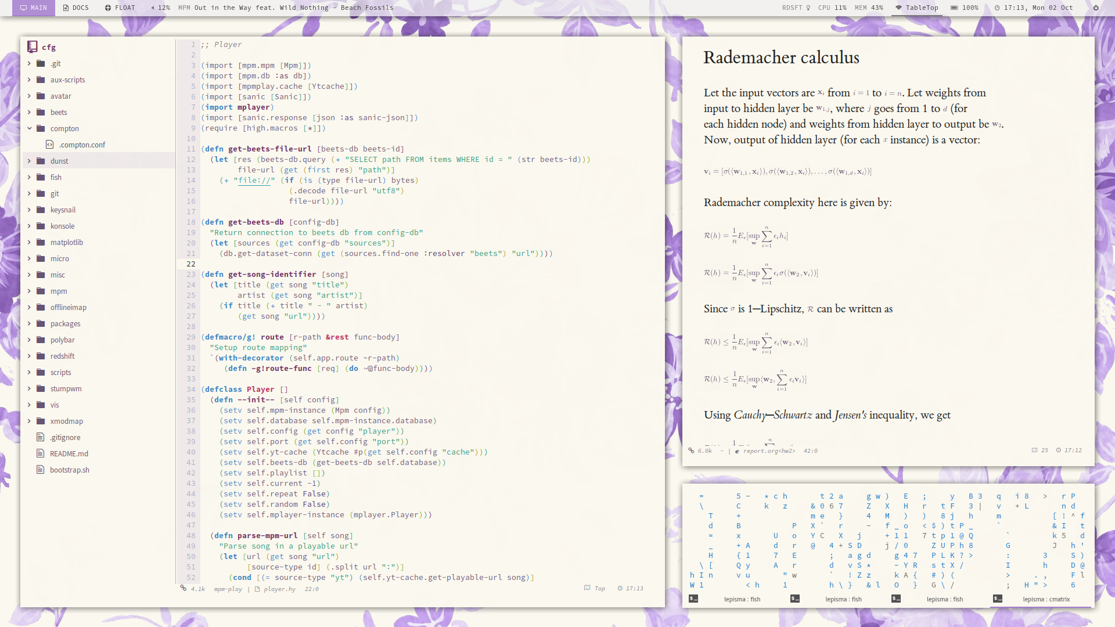Expand the dunst folder
The width and height of the screenshot is (1115, 627).
tap(29, 161)
